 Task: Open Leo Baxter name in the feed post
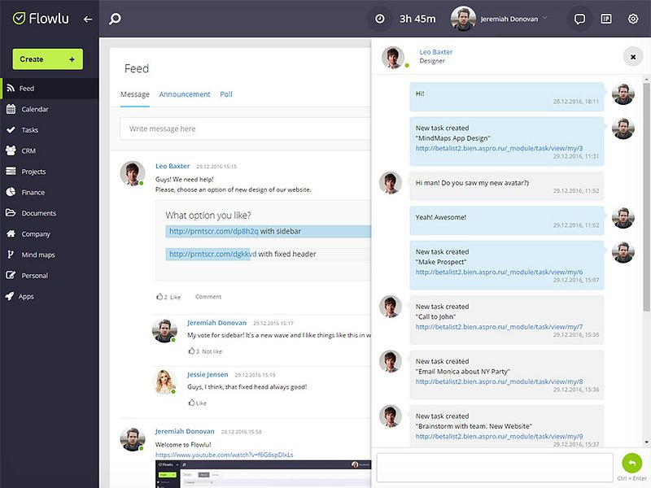173,166
